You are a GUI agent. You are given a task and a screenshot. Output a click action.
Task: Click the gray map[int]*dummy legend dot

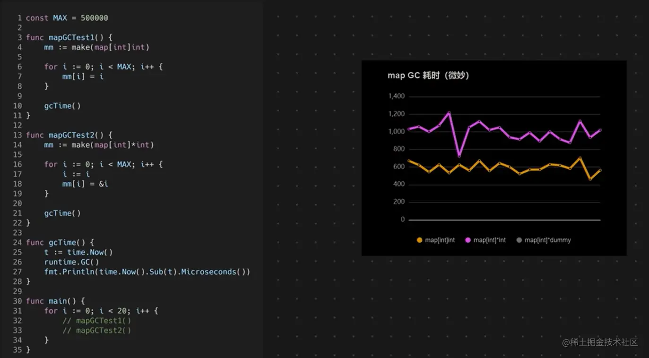[x=519, y=240]
